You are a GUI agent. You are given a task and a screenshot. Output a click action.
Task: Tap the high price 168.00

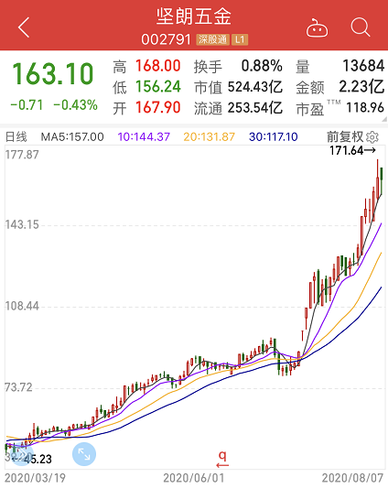158,66
